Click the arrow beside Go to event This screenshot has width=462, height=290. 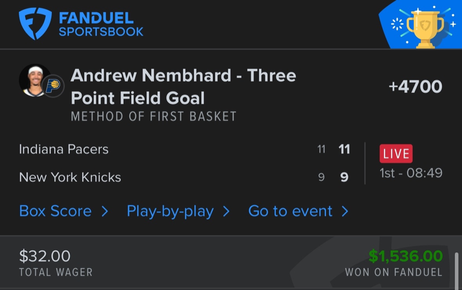pos(345,211)
